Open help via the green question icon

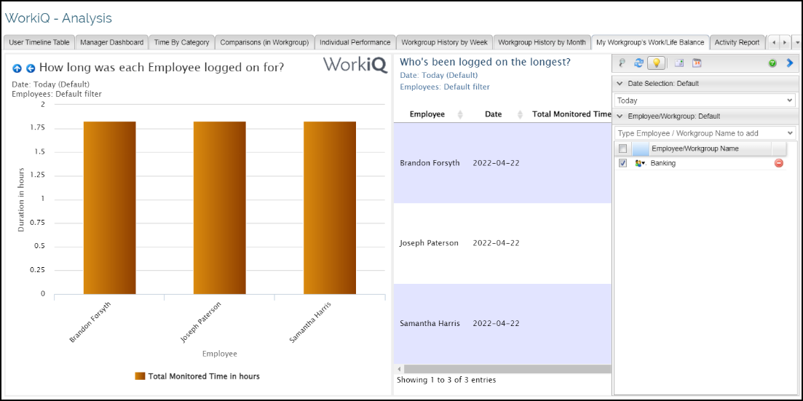(x=772, y=63)
